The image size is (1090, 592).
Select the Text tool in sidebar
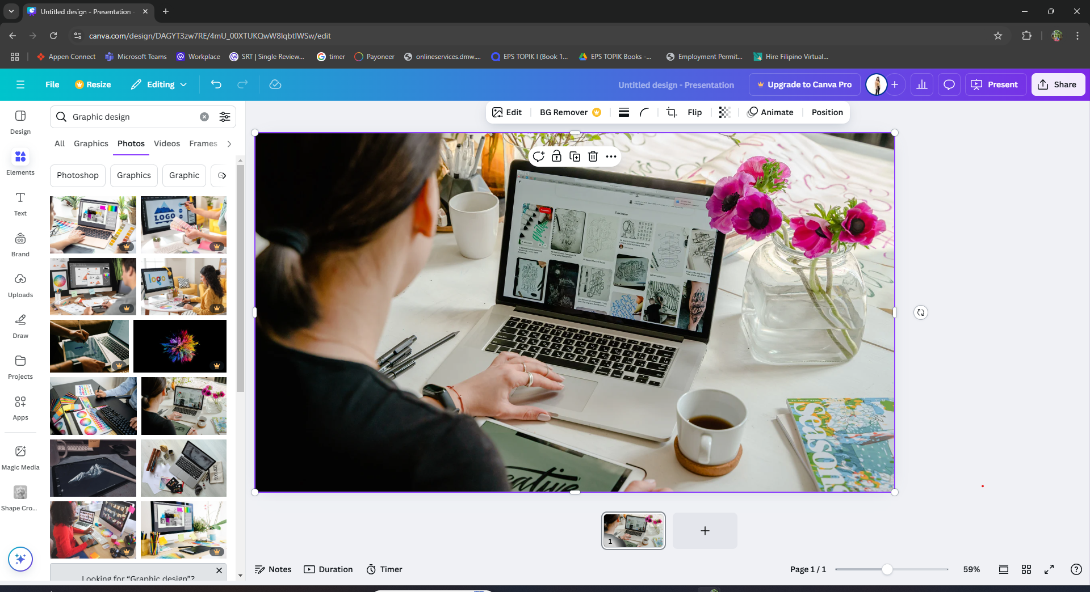[20, 204]
